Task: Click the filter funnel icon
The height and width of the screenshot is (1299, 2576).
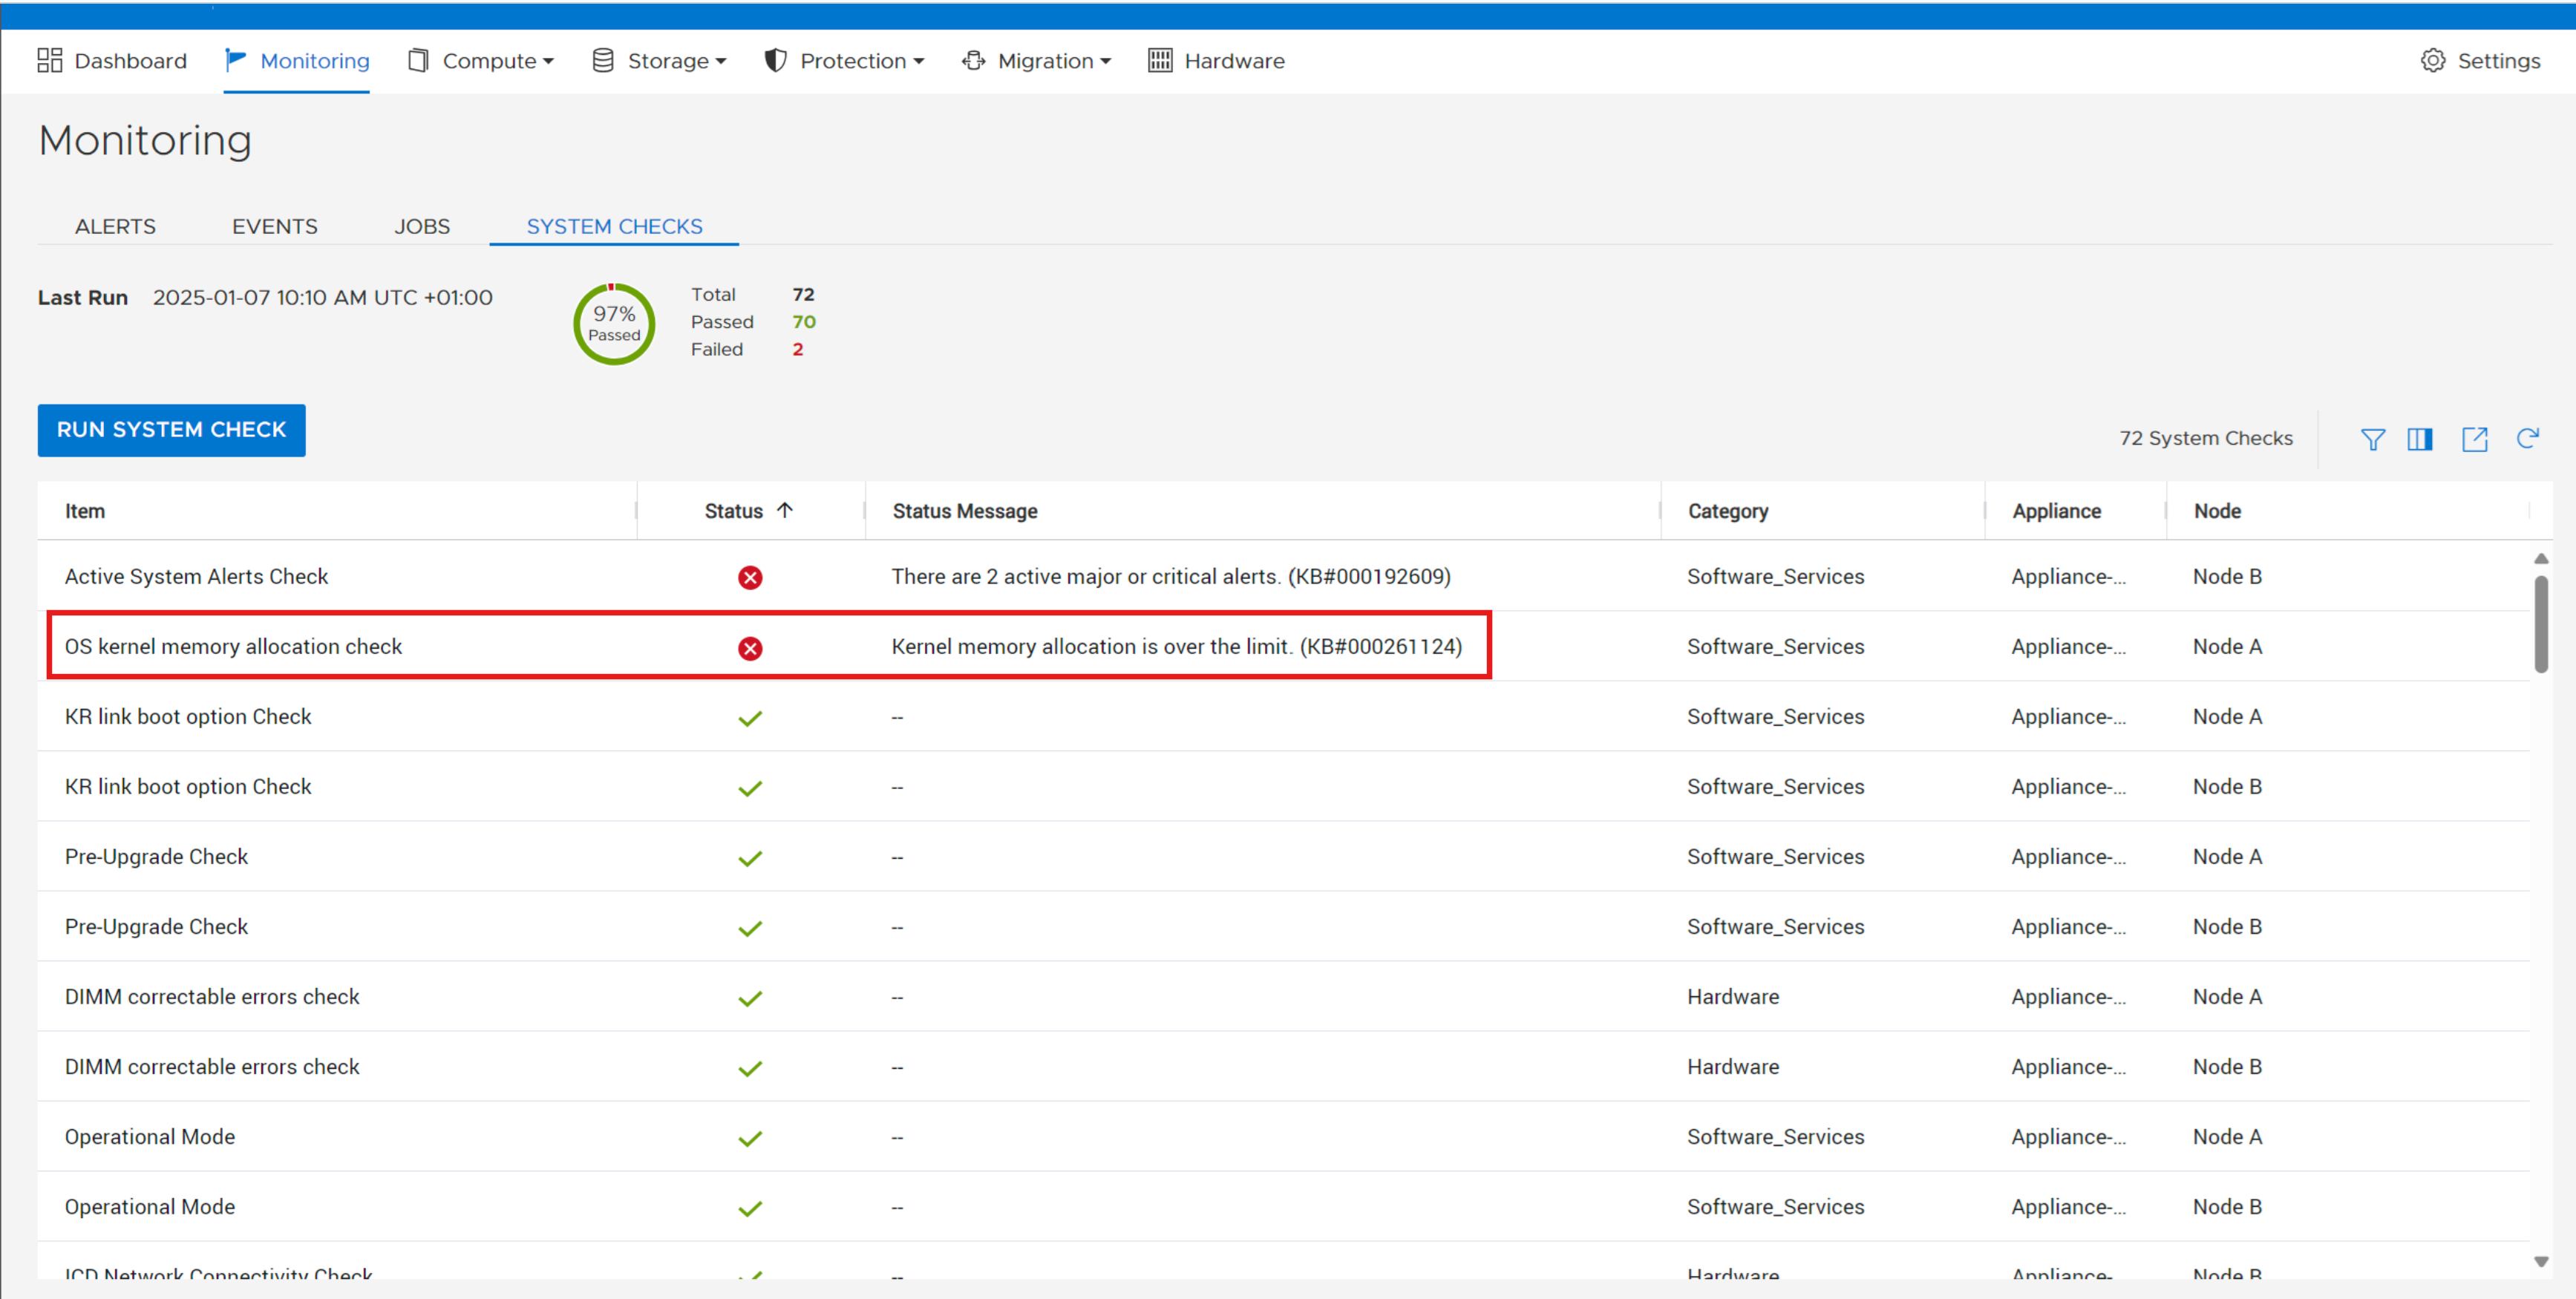Action: coord(2372,439)
